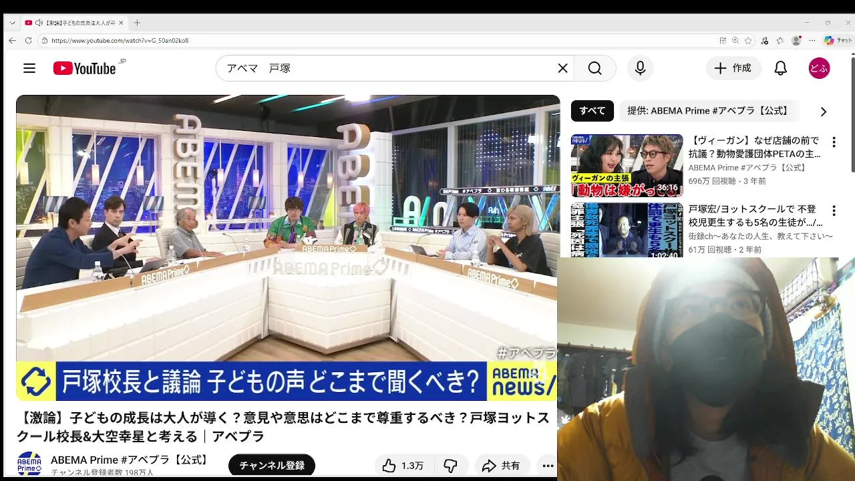
Task: Reload the page
Action: click(28, 40)
